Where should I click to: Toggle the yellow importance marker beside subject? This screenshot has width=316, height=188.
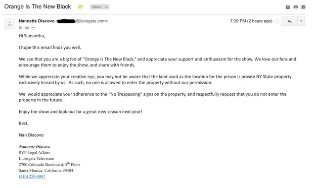80,7
